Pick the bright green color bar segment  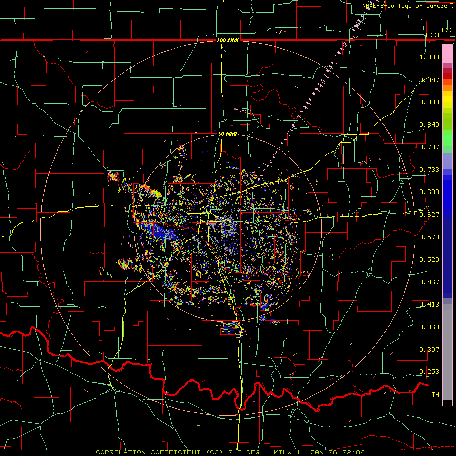(x=447, y=138)
